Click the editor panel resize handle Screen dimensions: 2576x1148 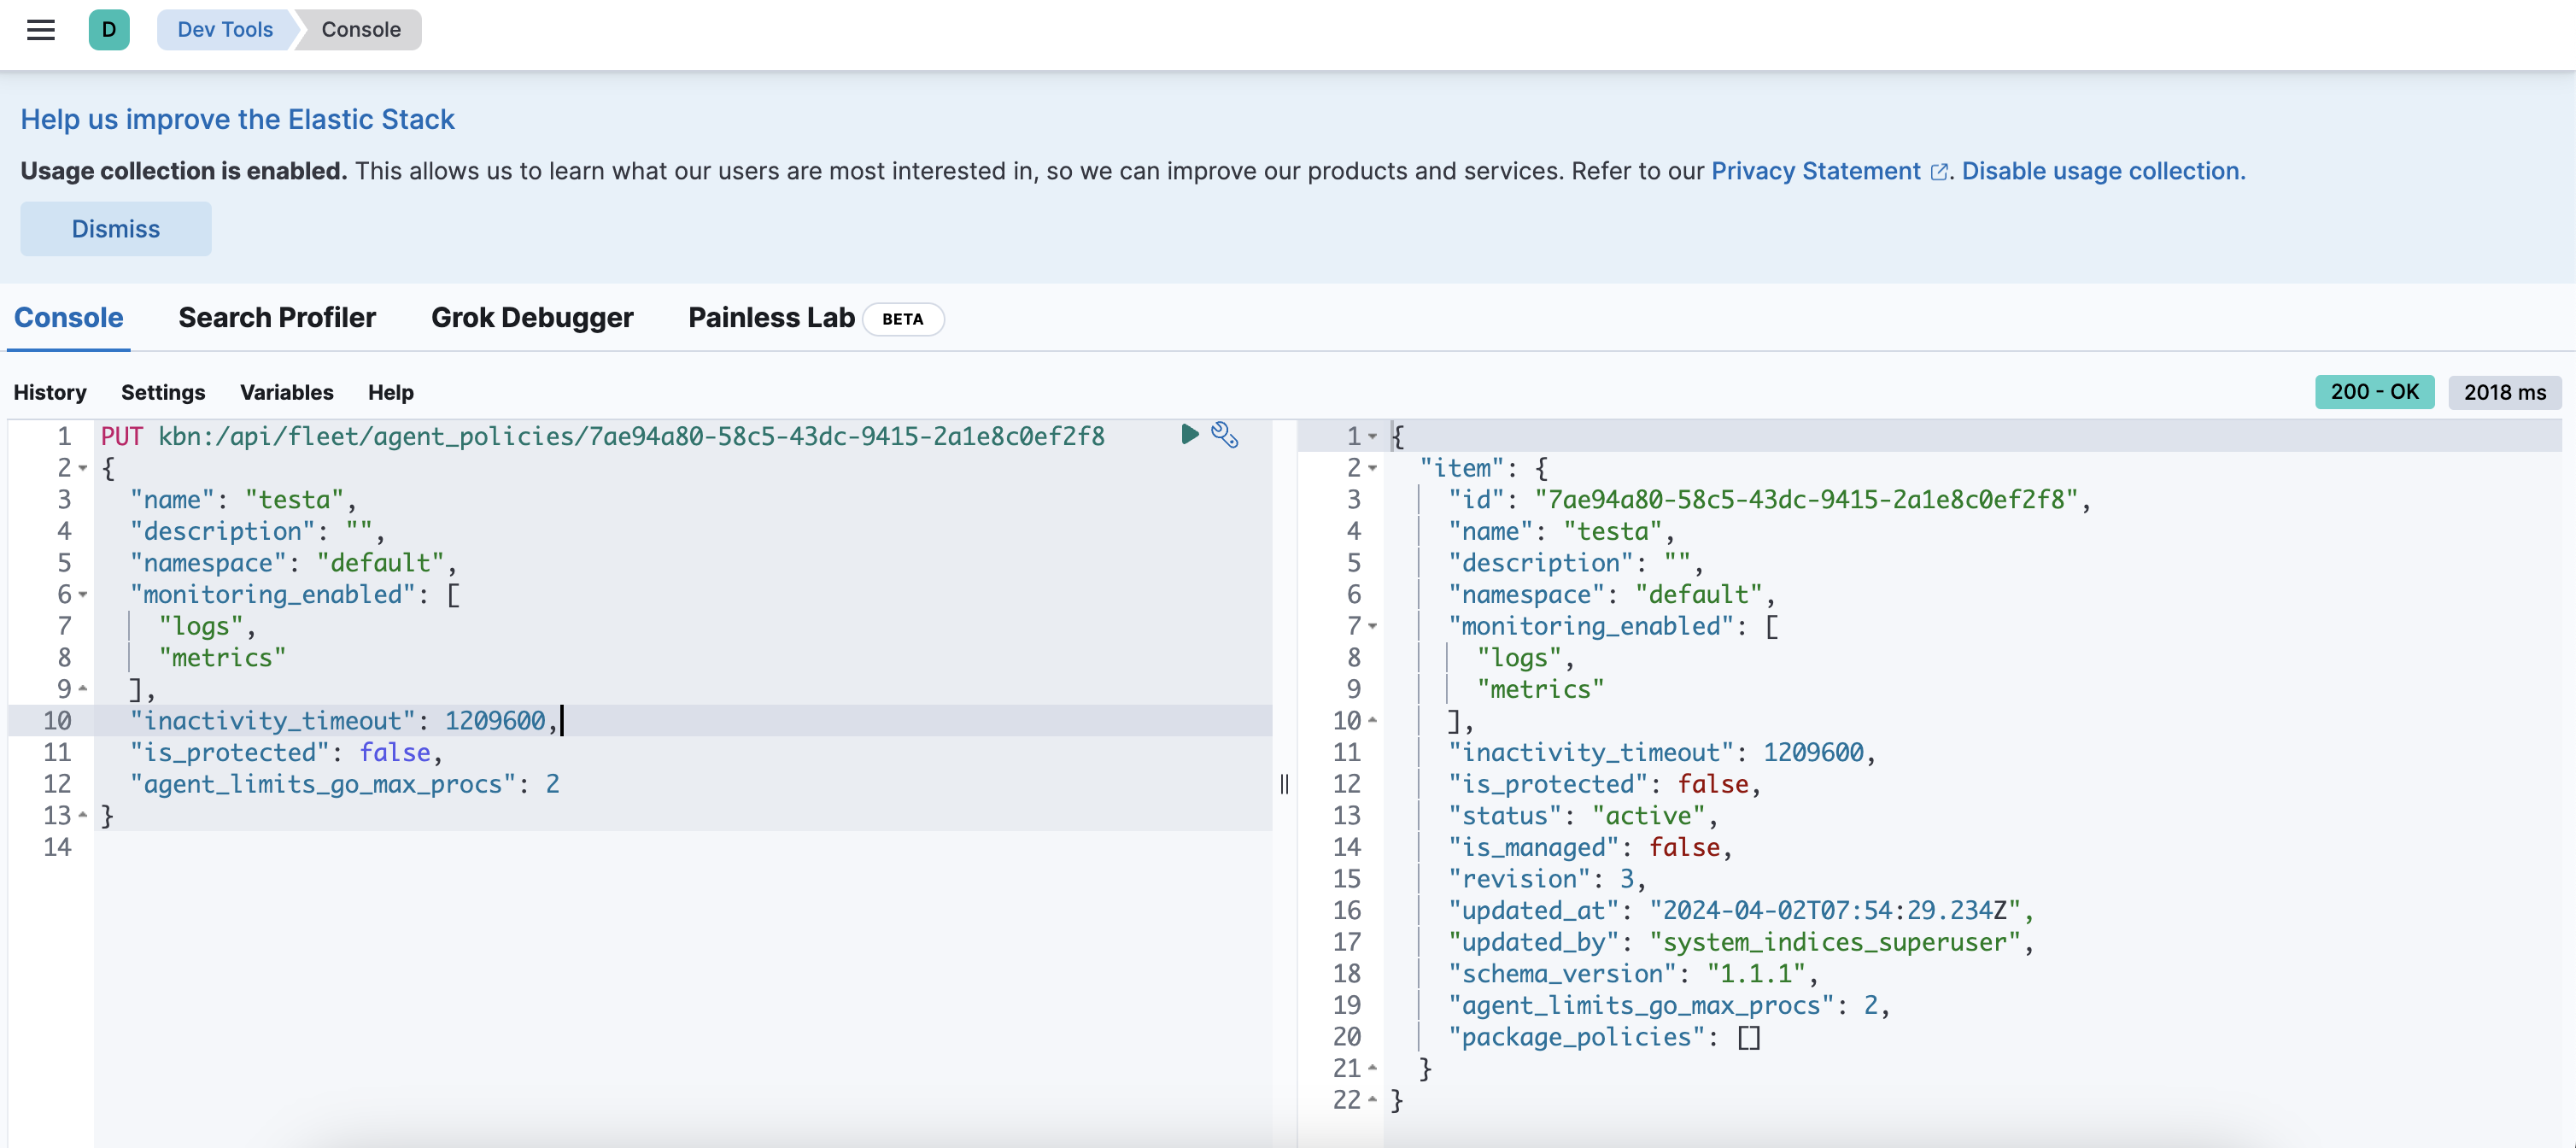(1284, 784)
